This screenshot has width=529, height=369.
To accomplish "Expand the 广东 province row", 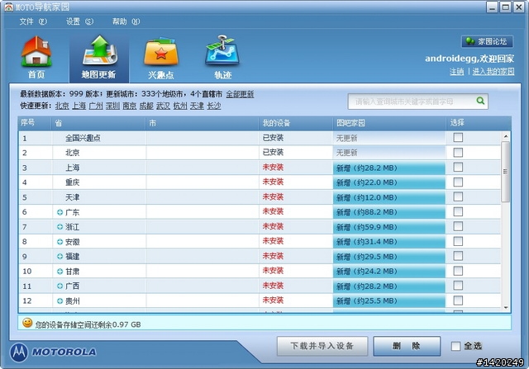I will (x=60, y=212).
